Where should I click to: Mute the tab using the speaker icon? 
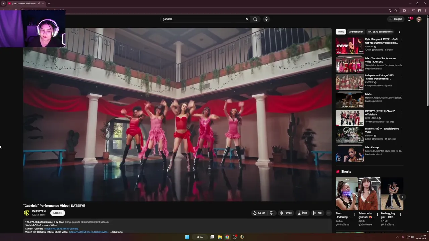pyautogui.click(x=39, y=3)
